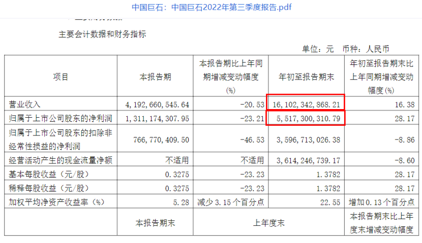
Task: Select the 主要会计数据和财务指标 heading
Action: 102,34
